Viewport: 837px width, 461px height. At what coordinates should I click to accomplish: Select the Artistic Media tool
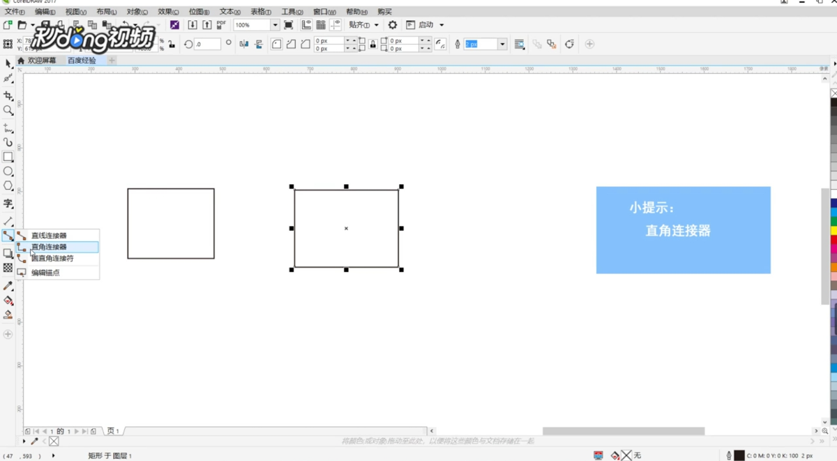(8, 142)
